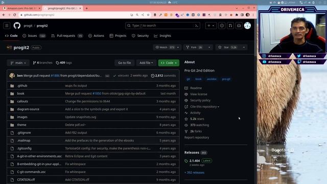The width and height of the screenshot is (327, 184).
Task: Click the progit owner breadcrumb
Action: pos(28,26)
